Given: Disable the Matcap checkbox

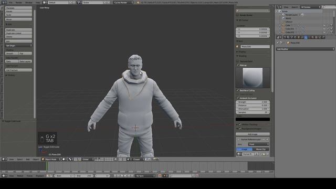Looking at the screenshot, I should coord(237,65).
